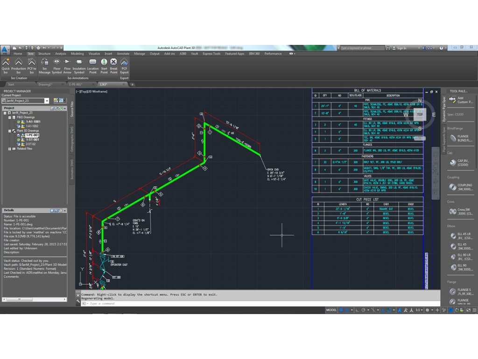Open the Annotate ribbon tab
Screen dimensions: 478x359
(x=123, y=54)
